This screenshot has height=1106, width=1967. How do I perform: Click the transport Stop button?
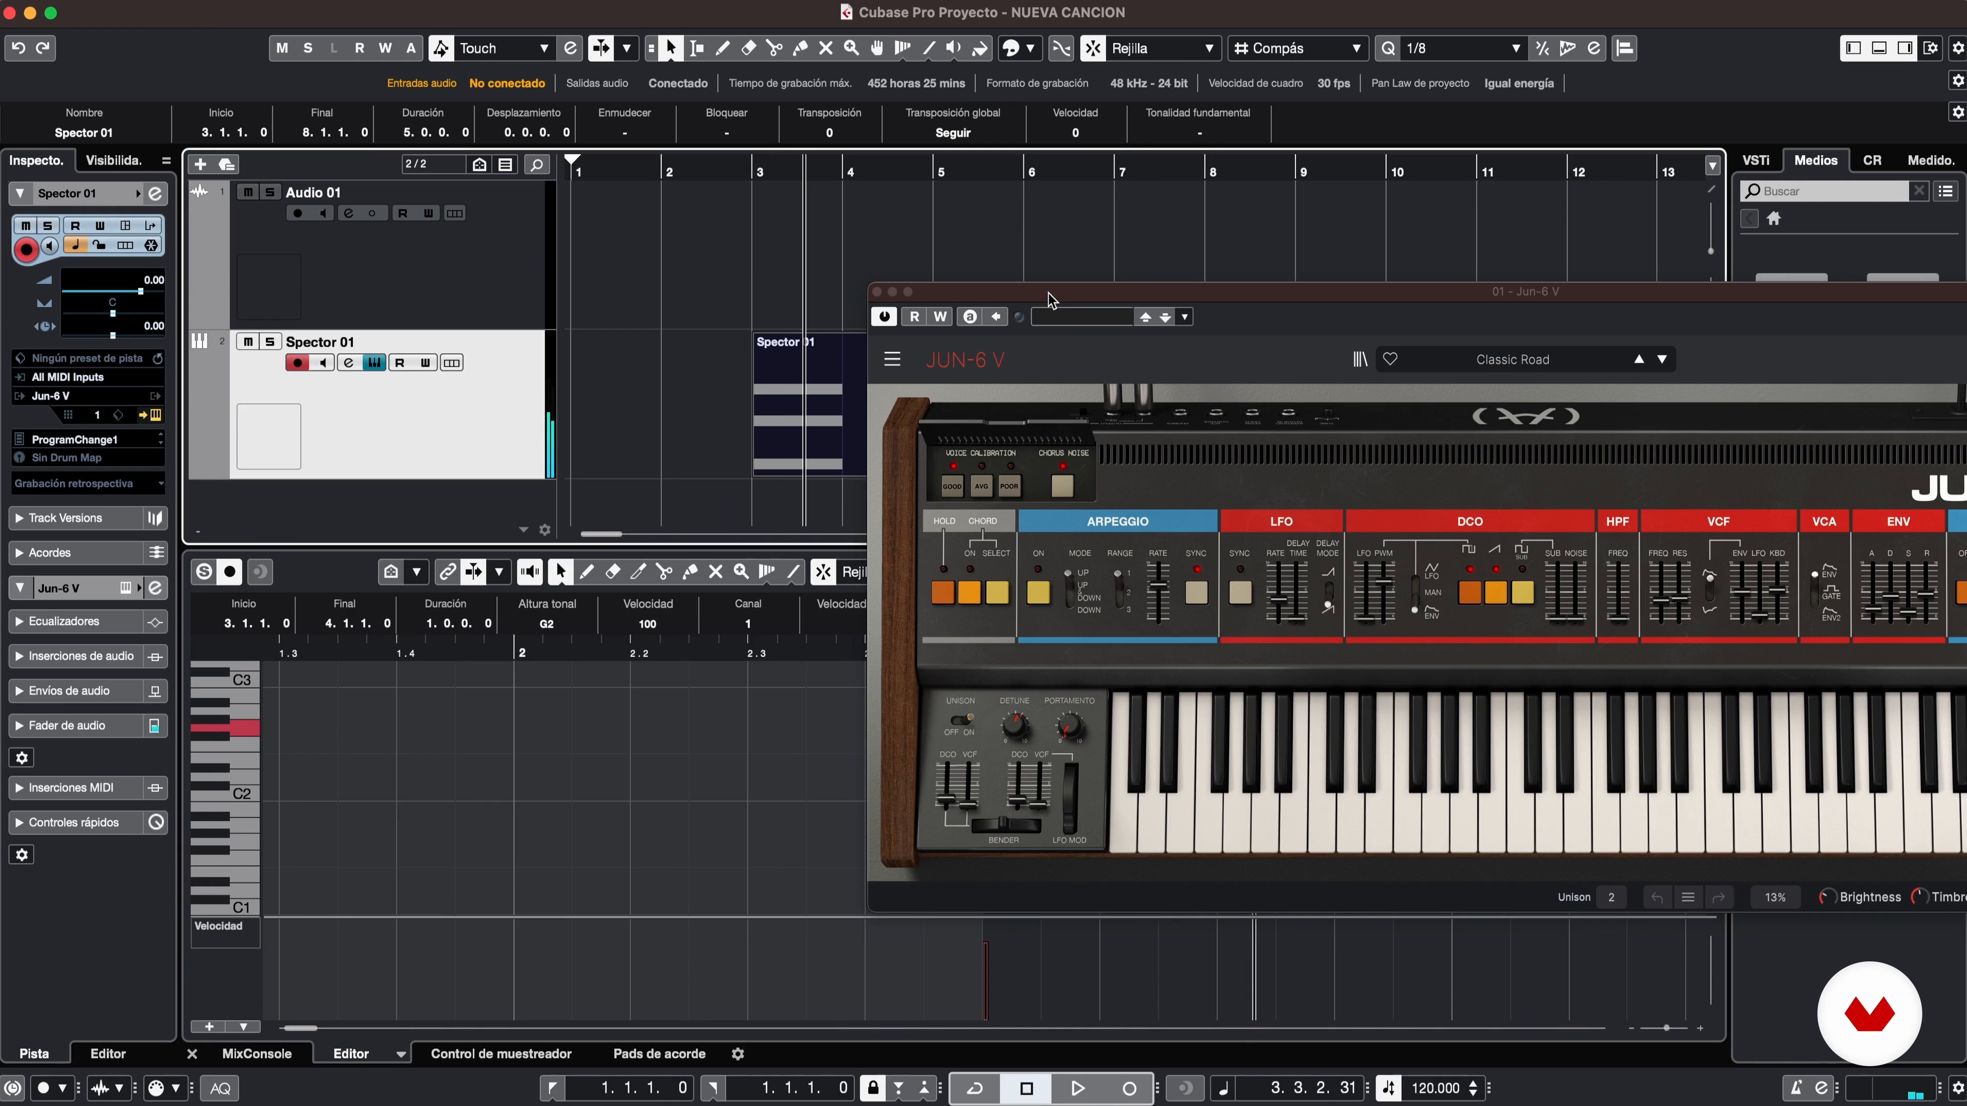pyautogui.click(x=1026, y=1089)
